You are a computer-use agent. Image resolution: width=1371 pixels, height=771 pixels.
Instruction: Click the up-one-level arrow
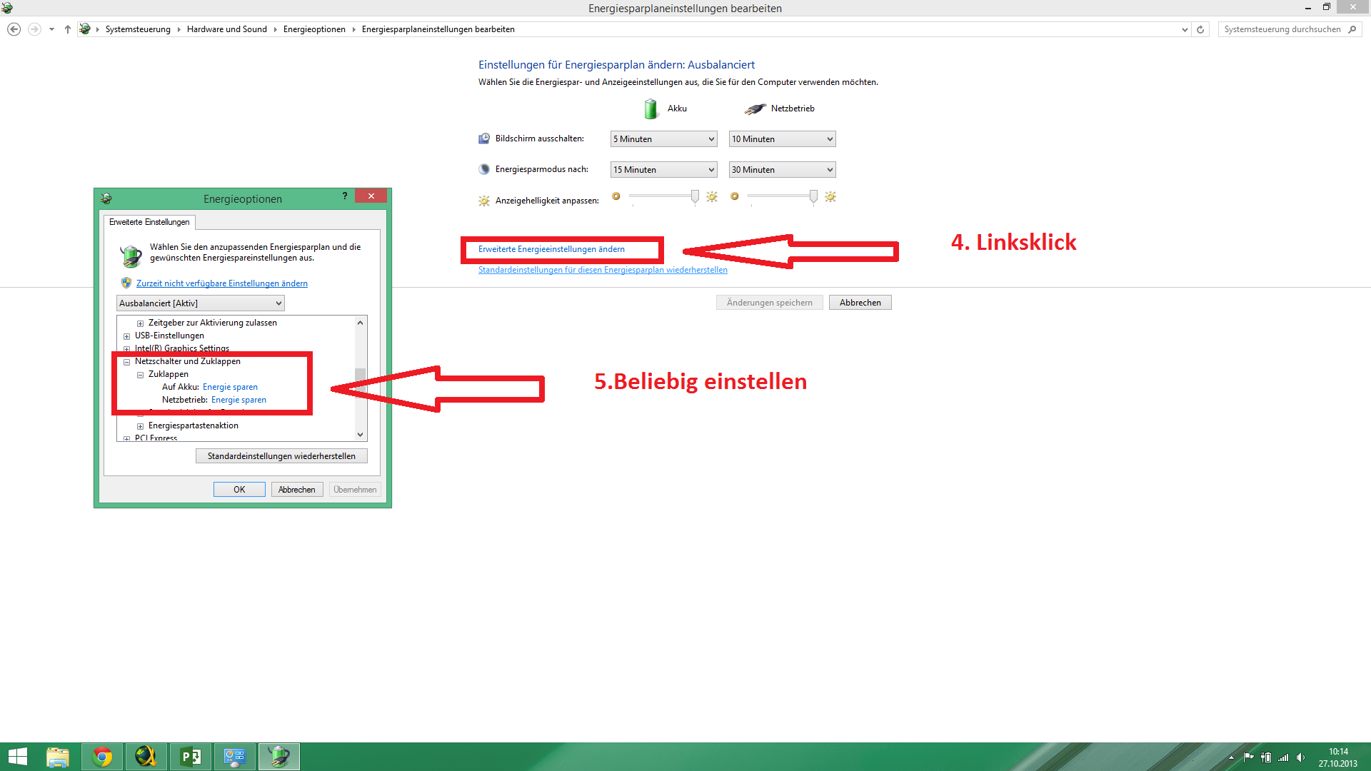click(x=67, y=29)
